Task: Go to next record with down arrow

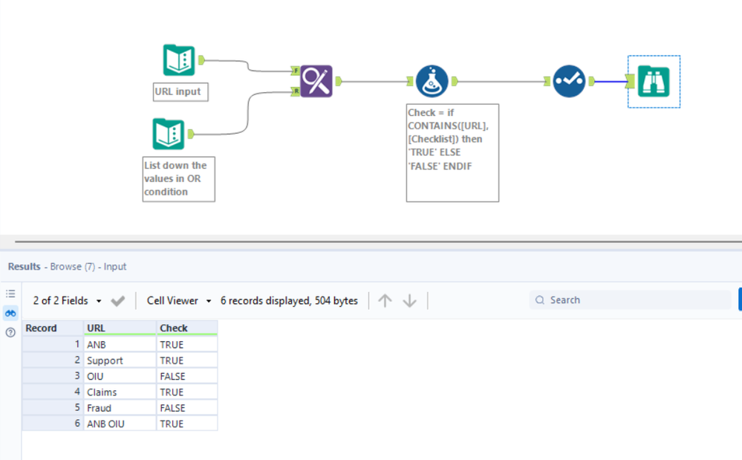Action: [x=409, y=301]
